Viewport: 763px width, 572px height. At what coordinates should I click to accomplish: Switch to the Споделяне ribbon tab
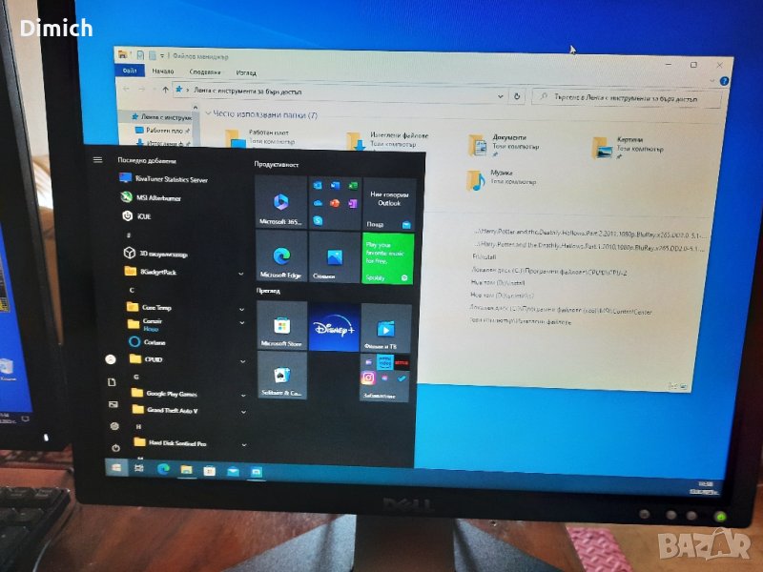coord(206,72)
